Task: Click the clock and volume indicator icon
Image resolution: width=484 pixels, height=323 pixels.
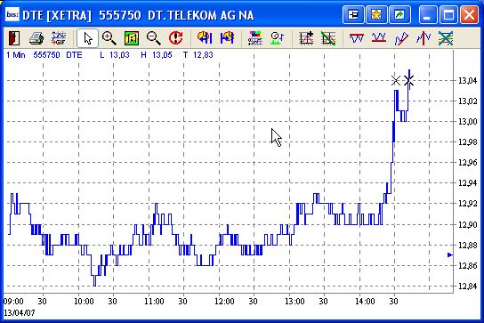Action: (278, 38)
